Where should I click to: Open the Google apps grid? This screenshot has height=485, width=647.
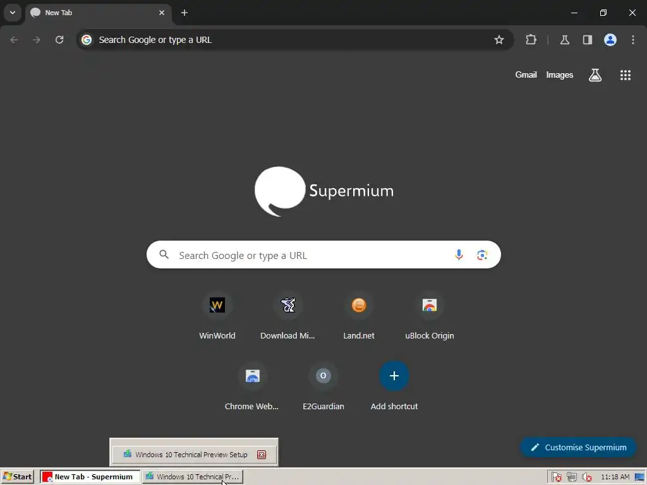pyautogui.click(x=625, y=75)
